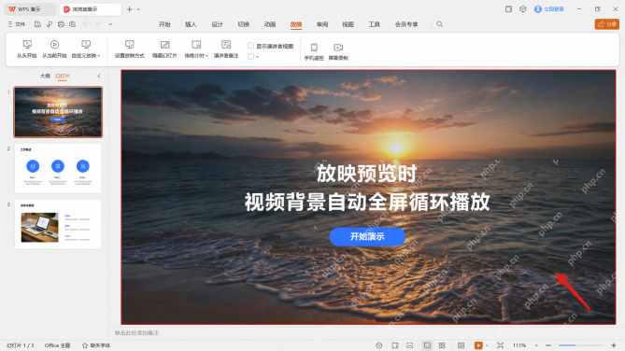Open the new tab dropdown arrow
Screen dimensions: 625x351
coord(138,9)
